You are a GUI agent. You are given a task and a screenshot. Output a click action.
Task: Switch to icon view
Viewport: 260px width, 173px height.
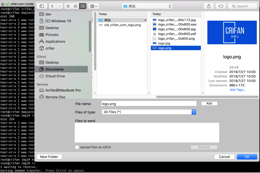coord(68,6)
